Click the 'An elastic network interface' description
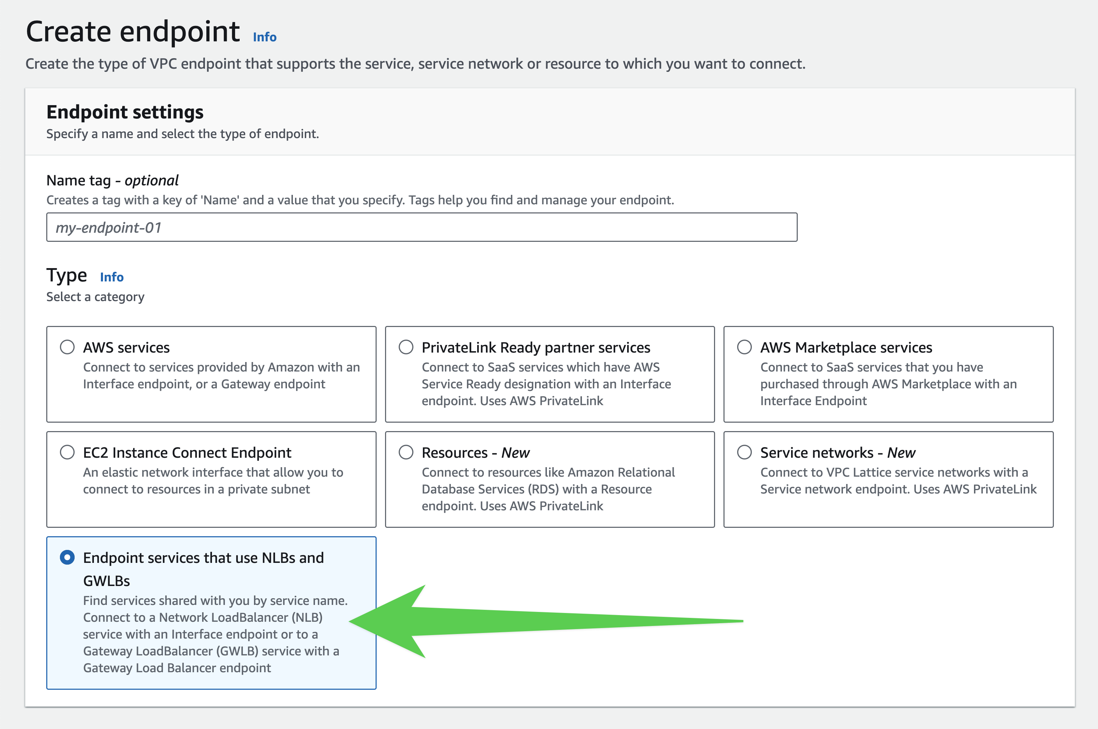This screenshot has height=729, width=1098. (x=213, y=481)
